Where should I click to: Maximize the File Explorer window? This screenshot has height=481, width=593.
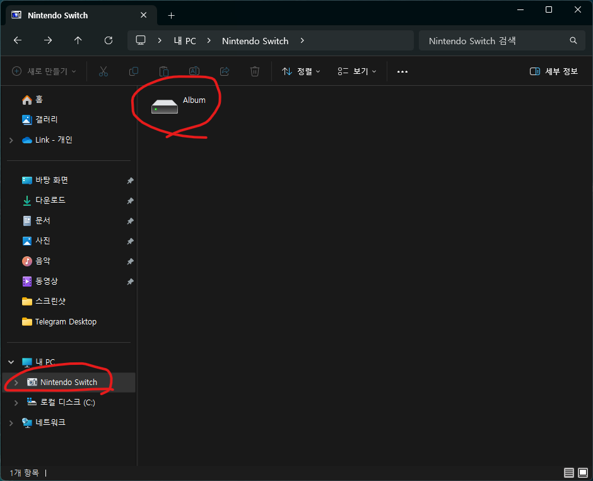pos(549,10)
